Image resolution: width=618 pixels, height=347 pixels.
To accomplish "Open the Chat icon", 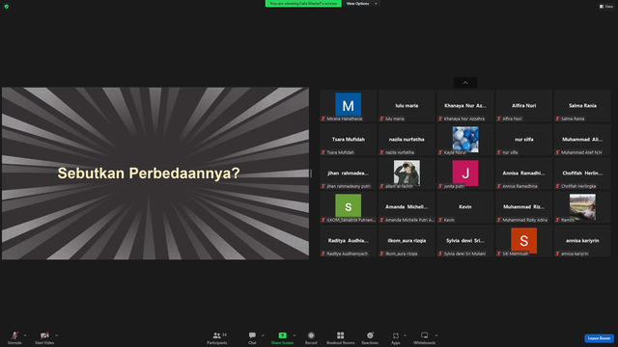I will coord(252,335).
